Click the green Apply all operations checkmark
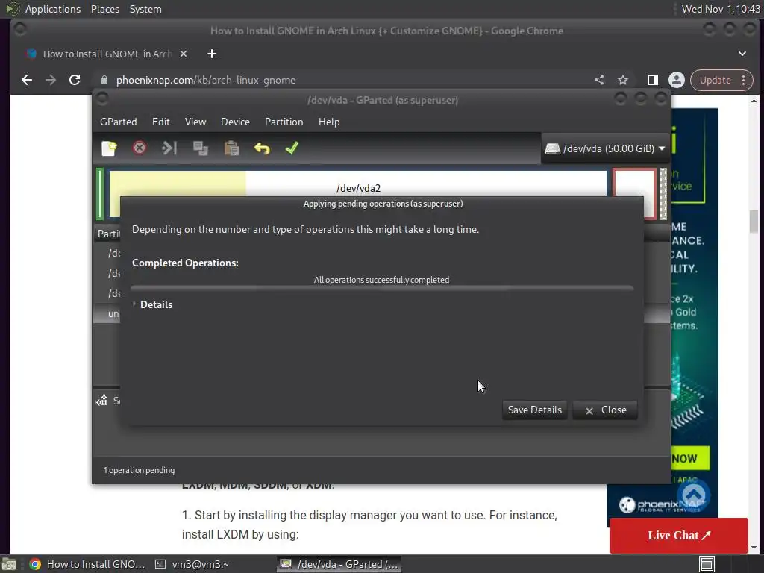Viewport: 764px width, 573px height. pos(292,148)
